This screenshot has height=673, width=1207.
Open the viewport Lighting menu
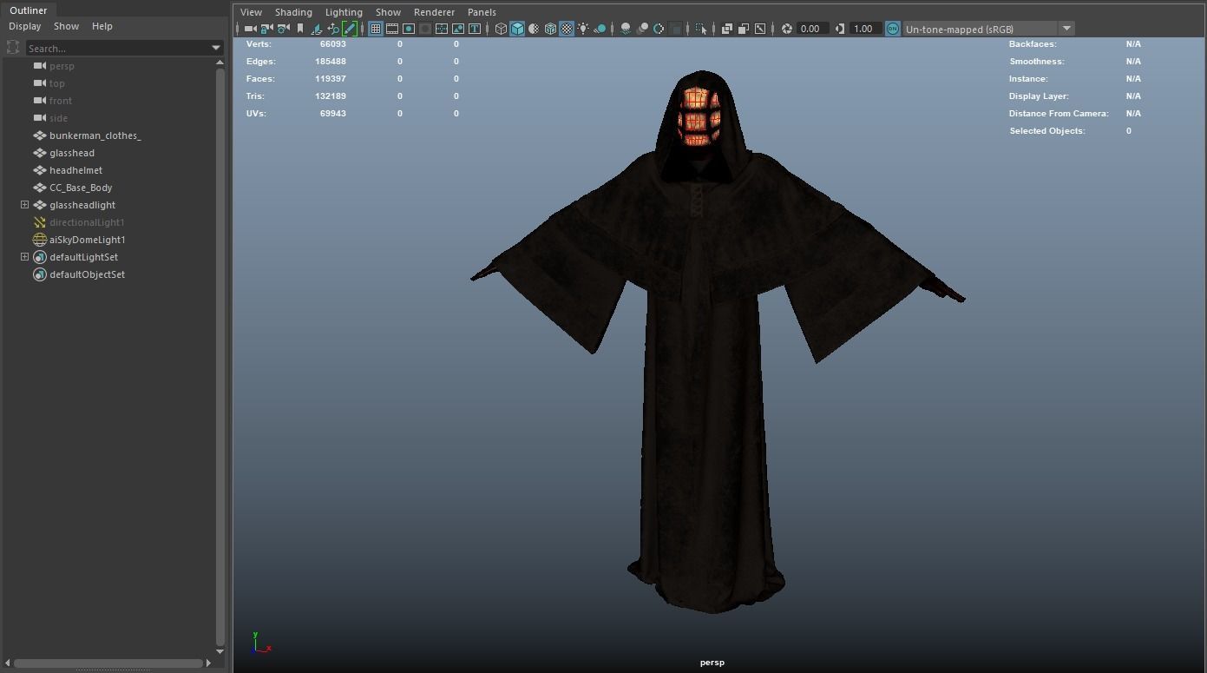(x=344, y=12)
